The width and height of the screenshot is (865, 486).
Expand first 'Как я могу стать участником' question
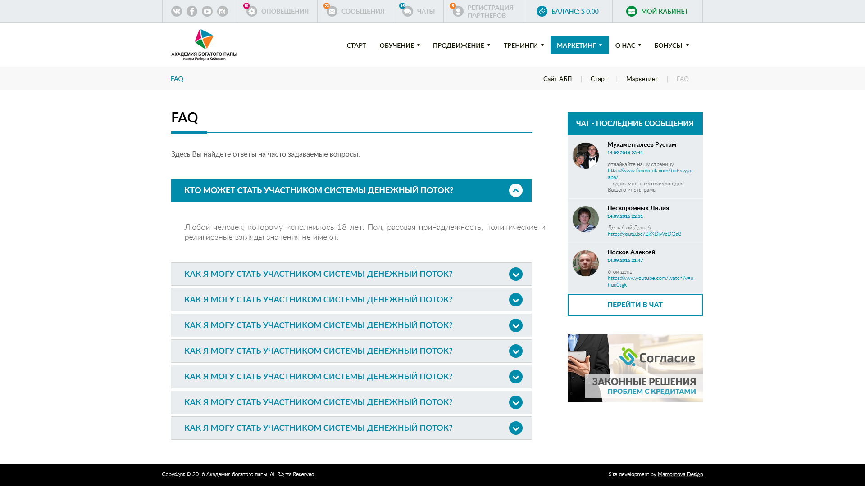516,274
